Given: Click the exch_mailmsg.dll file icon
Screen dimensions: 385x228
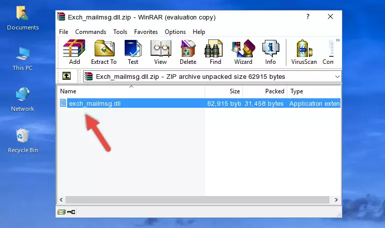Looking at the screenshot, I should (x=63, y=103).
